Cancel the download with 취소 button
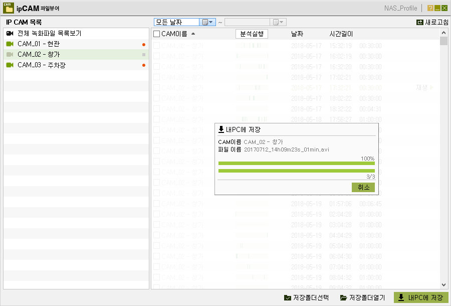The height and width of the screenshot is (306, 451). tap(363, 188)
